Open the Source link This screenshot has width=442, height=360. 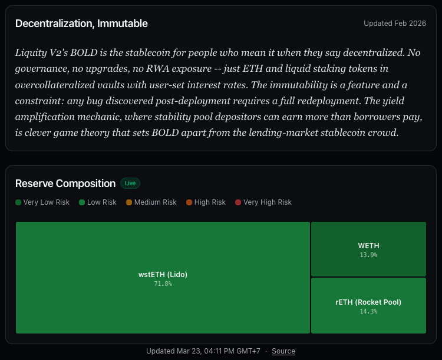(283, 351)
